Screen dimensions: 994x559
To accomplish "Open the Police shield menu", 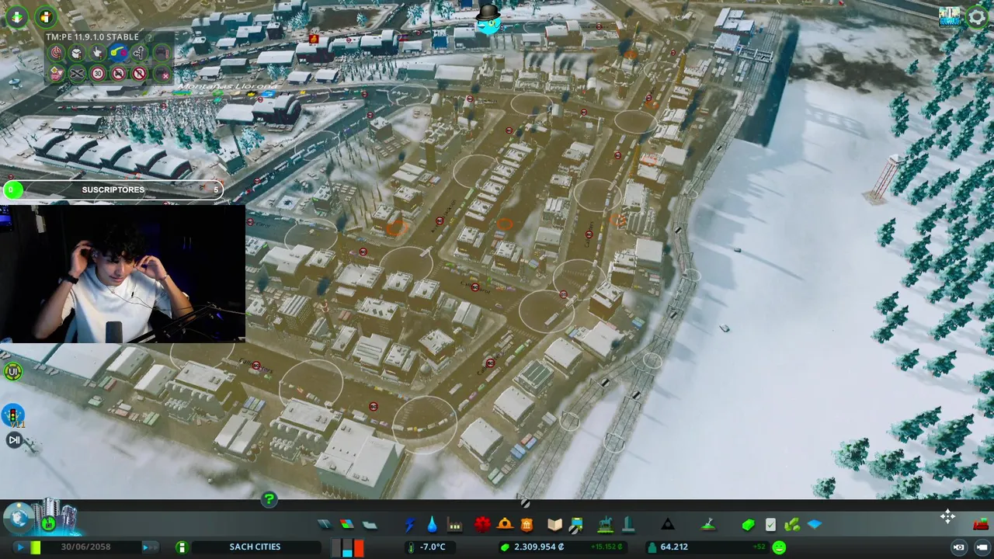I will tap(527, 525).
